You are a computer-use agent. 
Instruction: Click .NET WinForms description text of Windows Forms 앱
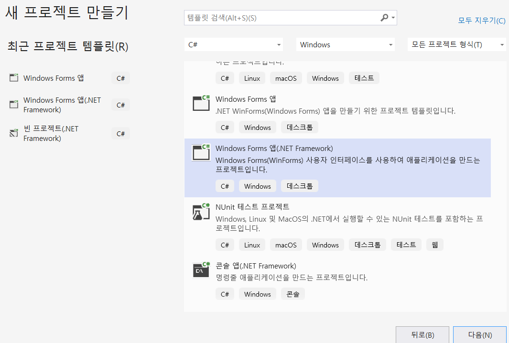[336, 111]
